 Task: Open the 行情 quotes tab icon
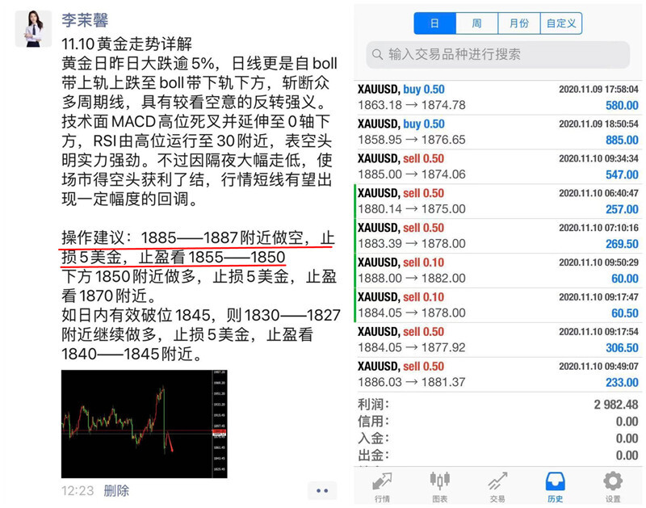pos(382,487)
